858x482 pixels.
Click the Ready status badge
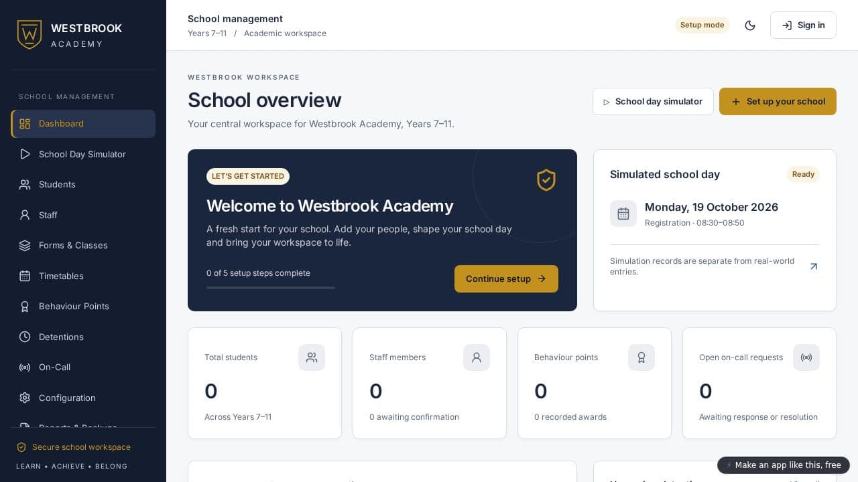[x=803, y=175]
